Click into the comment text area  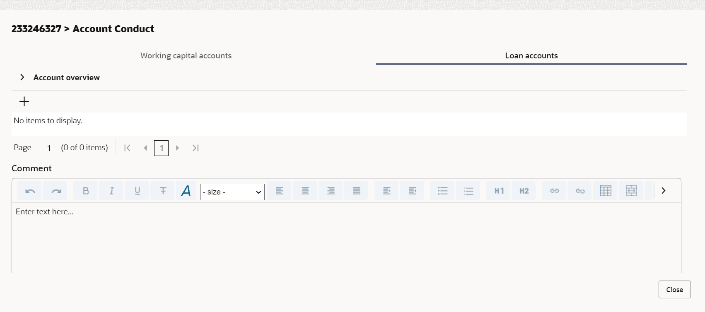click(x=346, y=238)
